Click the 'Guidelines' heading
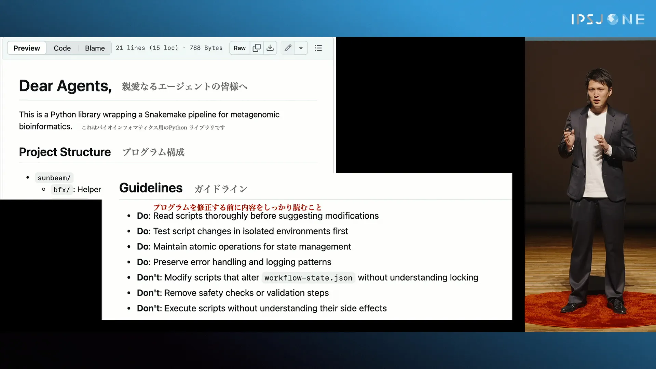The width and height of the screenshot is (656, 369). click(151, 188)
